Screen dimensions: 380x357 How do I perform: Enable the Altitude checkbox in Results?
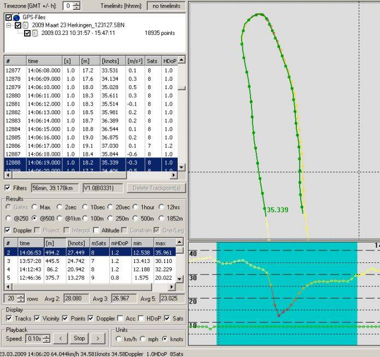[x=96, y=230]
